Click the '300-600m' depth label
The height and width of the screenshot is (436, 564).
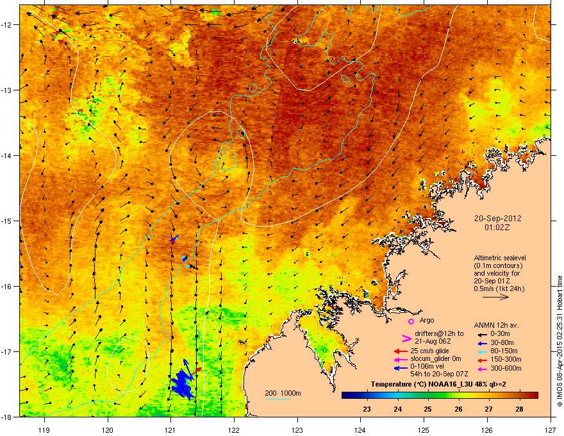click(506, 368)
